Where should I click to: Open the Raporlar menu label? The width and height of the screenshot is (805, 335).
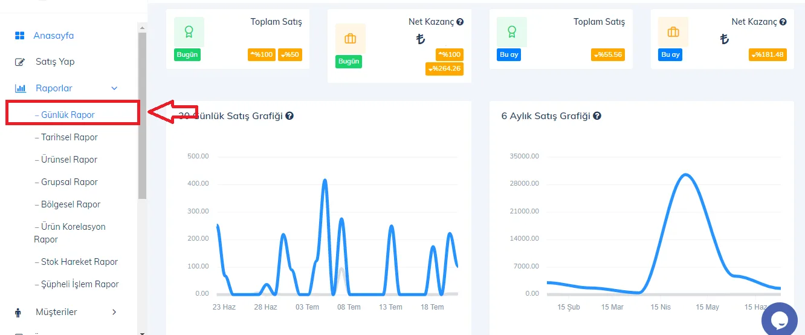point(54,88)
